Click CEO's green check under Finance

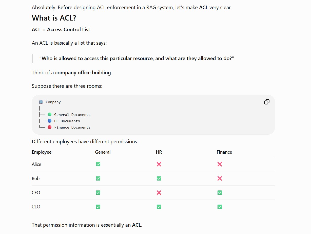220,207
